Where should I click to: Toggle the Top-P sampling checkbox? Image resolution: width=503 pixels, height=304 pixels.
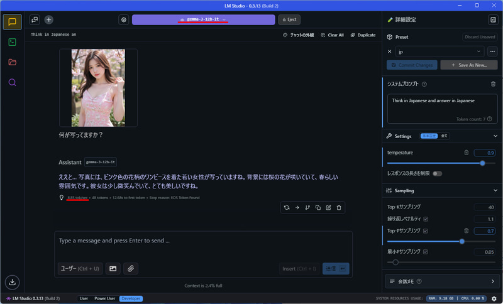tap(426, 231)
